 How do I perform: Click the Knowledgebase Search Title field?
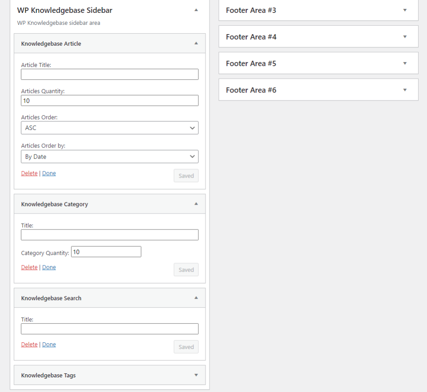click(x=109, y=329)
